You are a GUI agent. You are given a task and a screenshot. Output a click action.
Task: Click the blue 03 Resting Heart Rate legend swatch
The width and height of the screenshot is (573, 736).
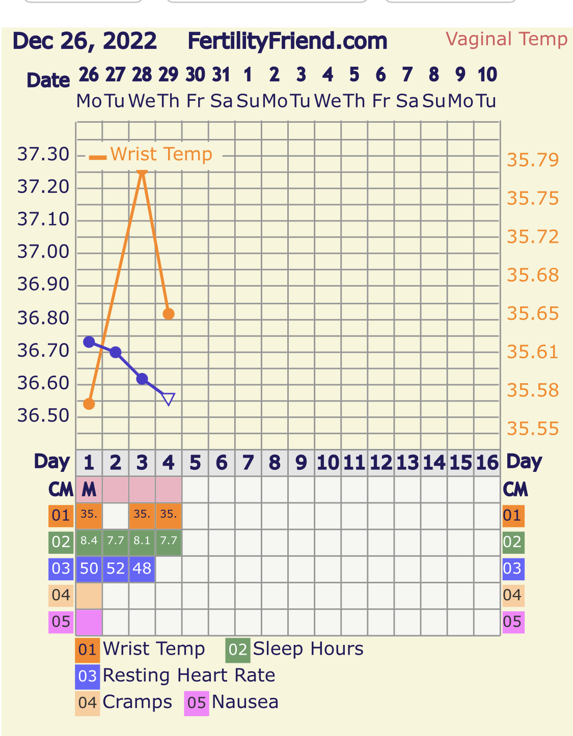87,676
